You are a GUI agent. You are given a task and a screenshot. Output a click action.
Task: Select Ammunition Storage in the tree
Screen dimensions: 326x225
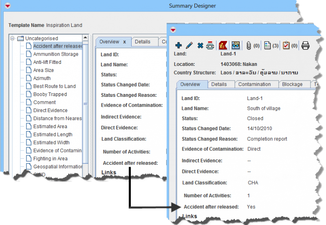[x=55, y=54]
